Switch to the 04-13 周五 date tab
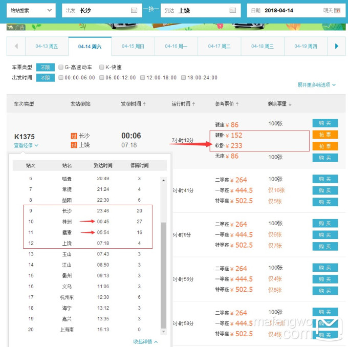 tap(47, 47)
